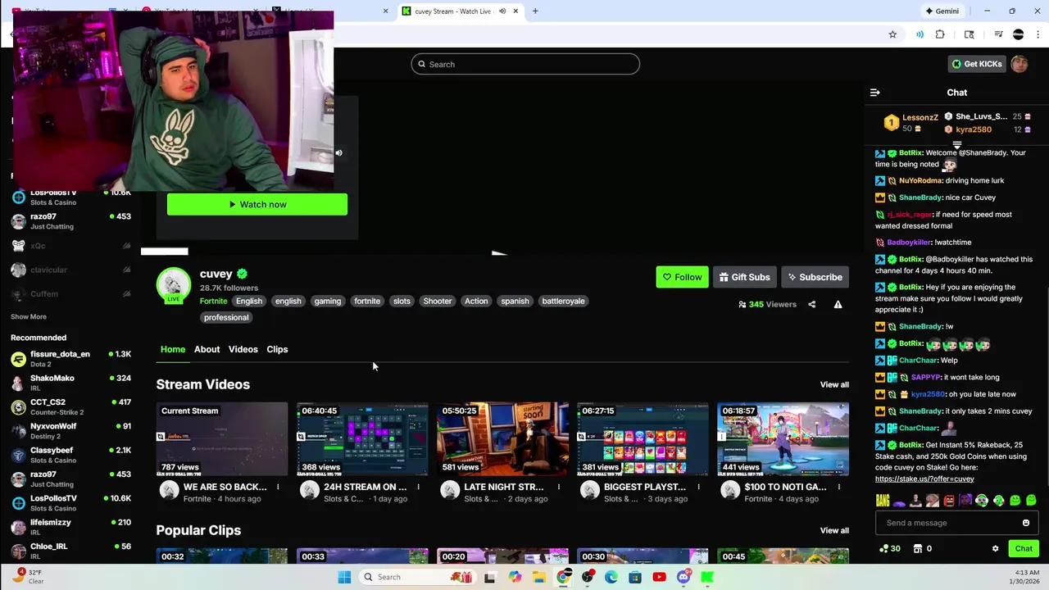Click the slots tag
1049x590 pixels.
click(x=402, y=301)
